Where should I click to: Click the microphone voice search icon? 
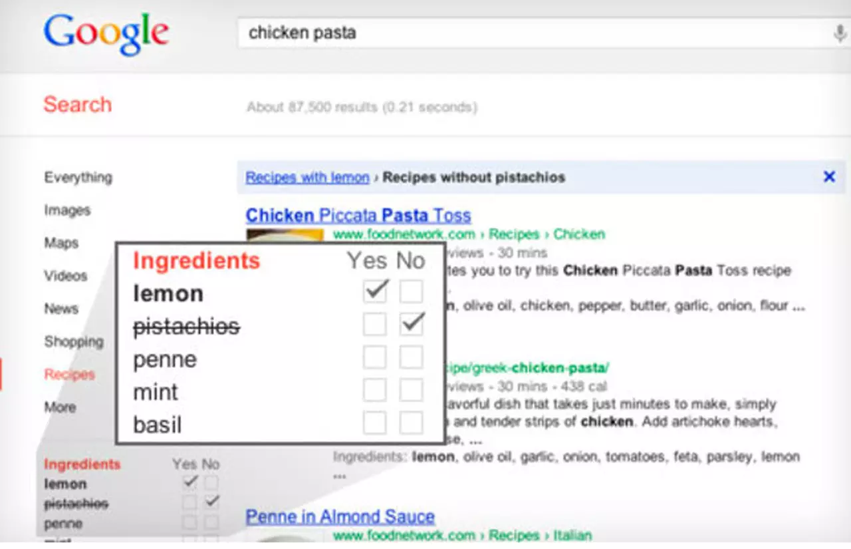point(840,33)
